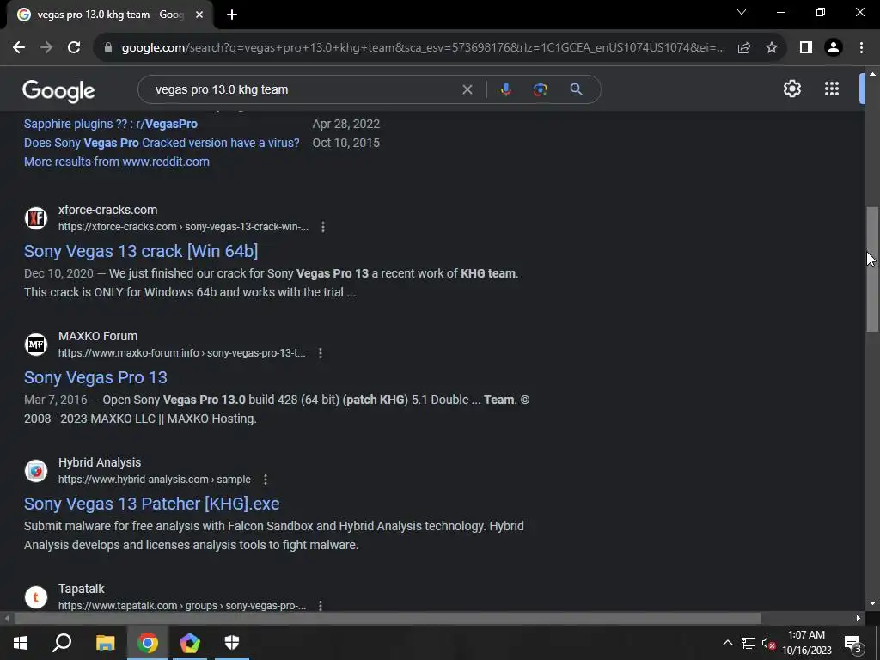Screen dimensions: 880x660
Task: Open Sapphire plugins r/VegasPro link
Action: point(111,124)
